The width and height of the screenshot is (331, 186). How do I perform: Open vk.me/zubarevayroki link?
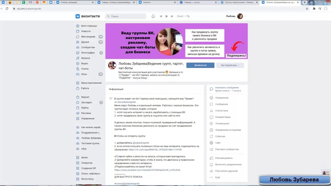pyautogui.click(x=125, y=102)
